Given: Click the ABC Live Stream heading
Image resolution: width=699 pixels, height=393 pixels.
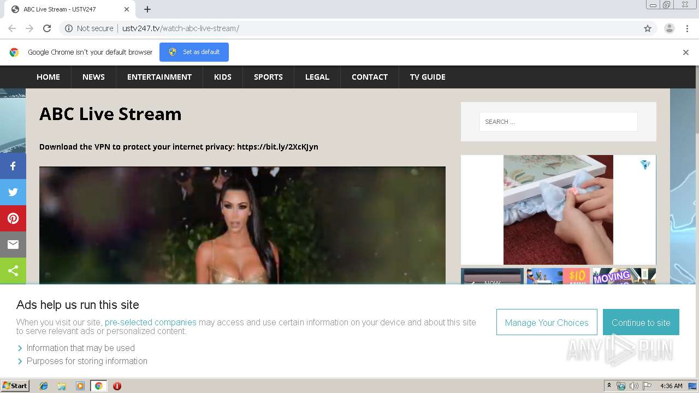Looking at the screenshot, I should [x=110, y=114].
